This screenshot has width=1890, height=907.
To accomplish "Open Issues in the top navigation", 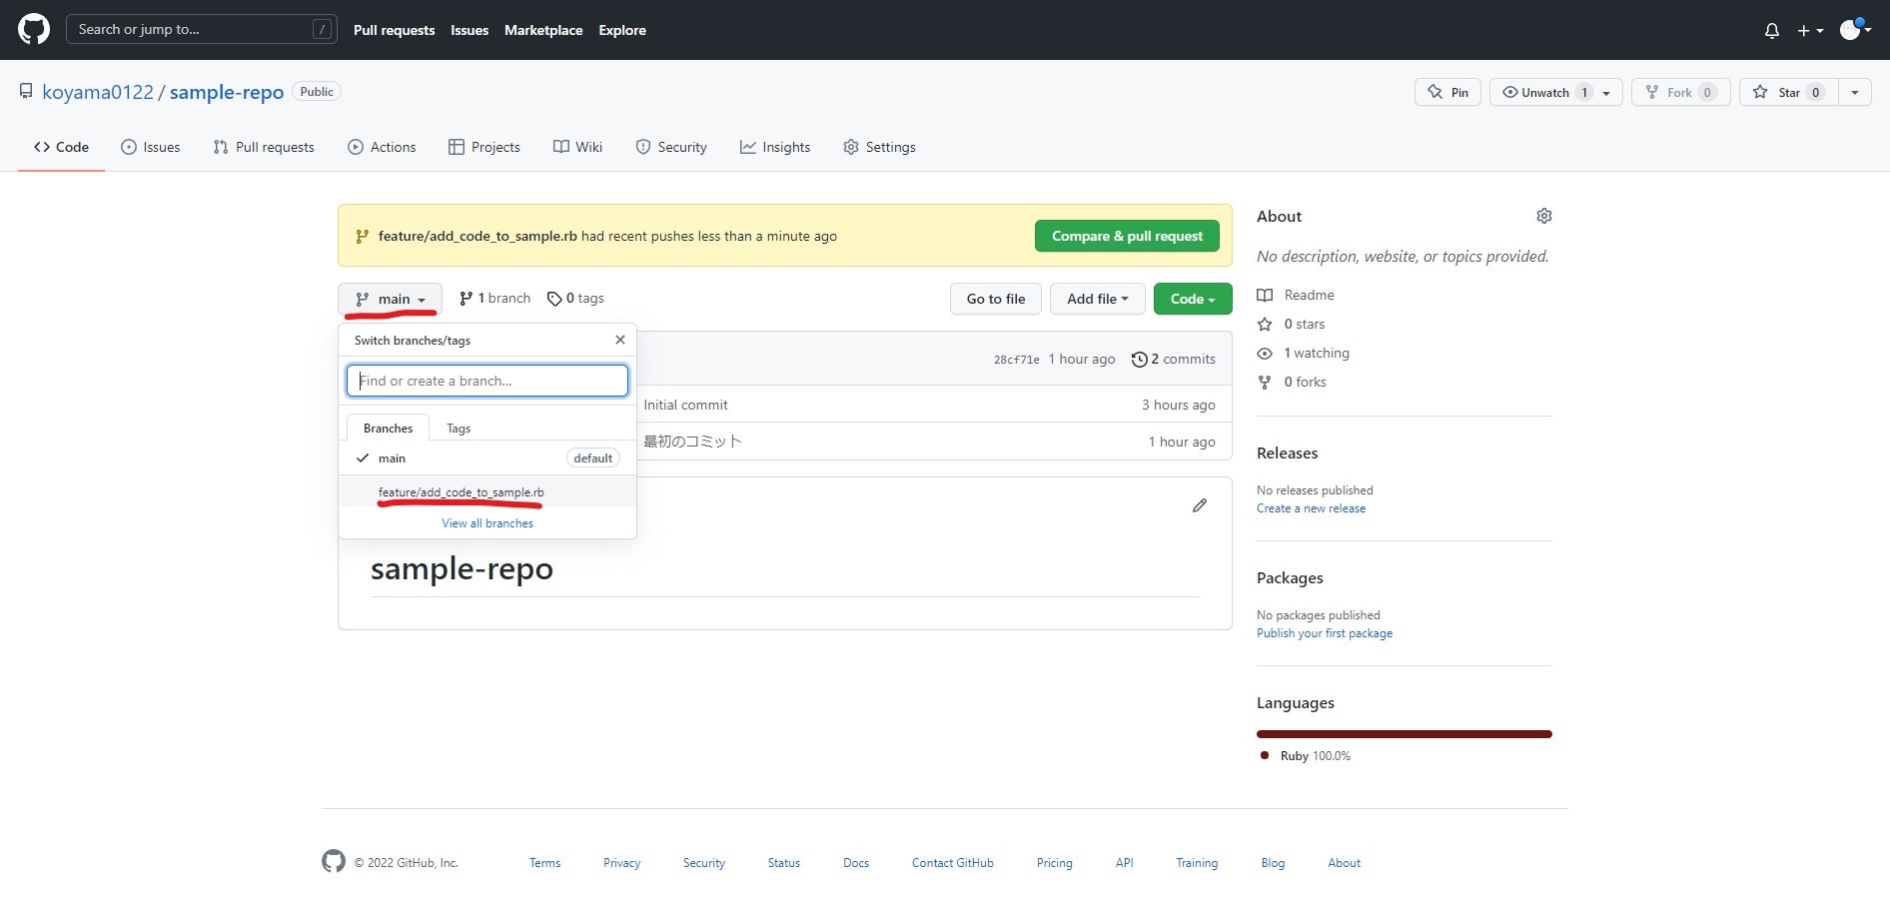I will (x=470, y=30).
